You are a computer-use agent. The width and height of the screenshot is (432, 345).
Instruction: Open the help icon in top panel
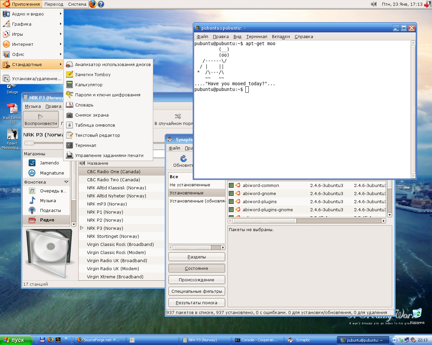click(x=101, y=4)
